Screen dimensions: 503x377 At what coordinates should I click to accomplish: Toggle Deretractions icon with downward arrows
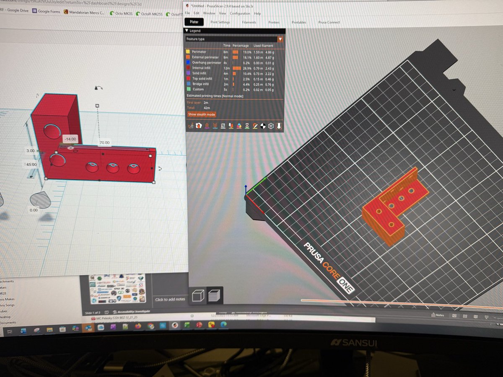click(215, 126)
